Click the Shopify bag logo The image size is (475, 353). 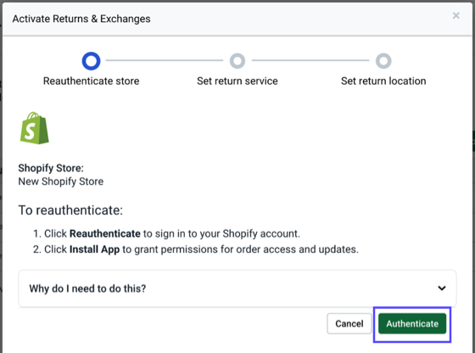pos(35,128)
